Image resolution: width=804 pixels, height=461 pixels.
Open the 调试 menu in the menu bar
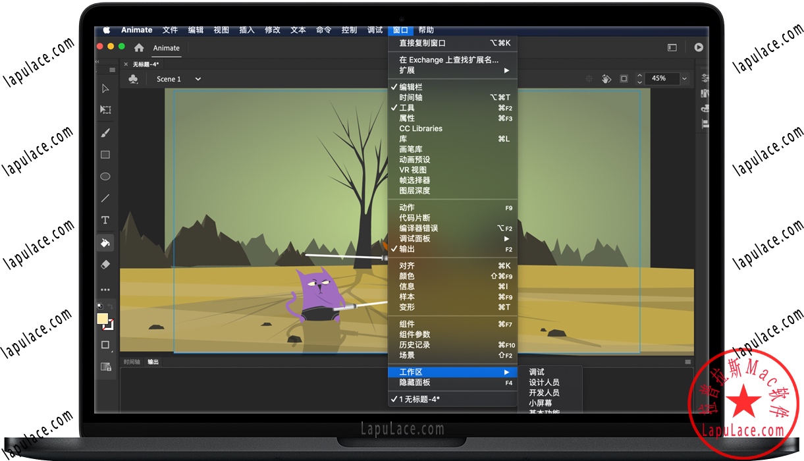tap(374, 30)
